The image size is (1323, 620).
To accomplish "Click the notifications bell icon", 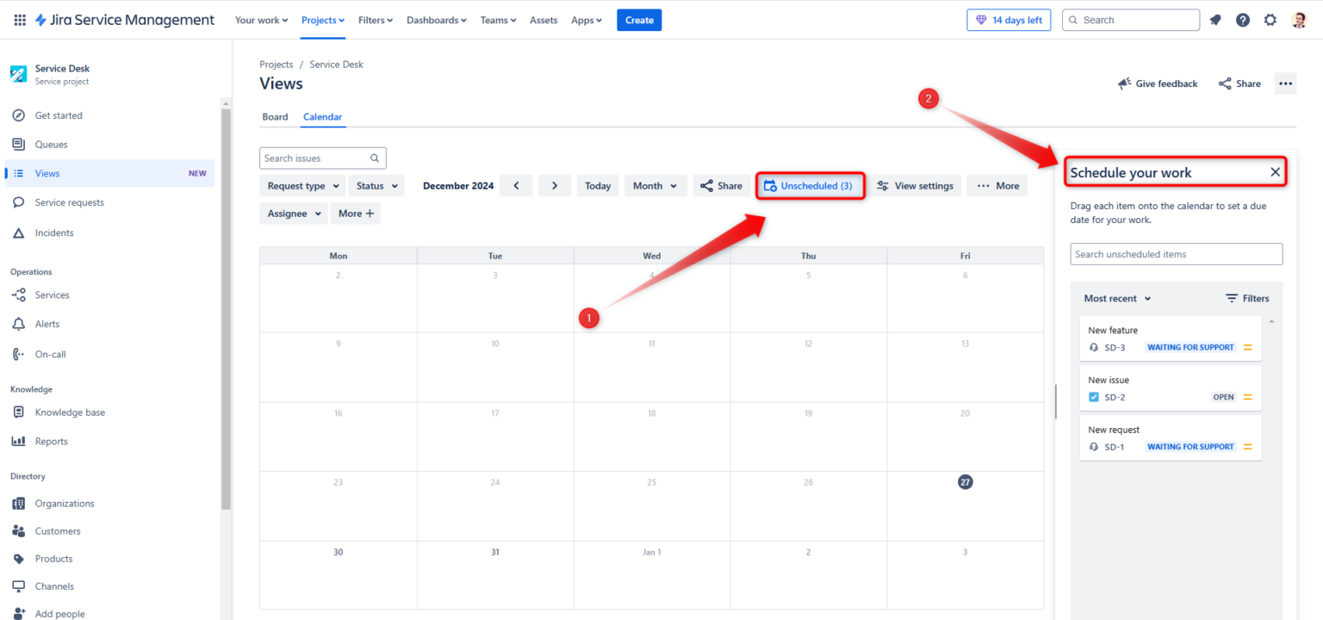I will tap(1215, 19).
